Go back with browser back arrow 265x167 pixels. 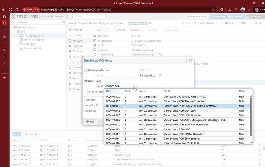pyautogui.click(x=3, y=10)
